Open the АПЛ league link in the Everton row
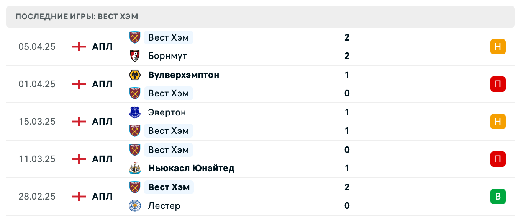Viewport: 521px width, 221px height. tap(102, 122)
